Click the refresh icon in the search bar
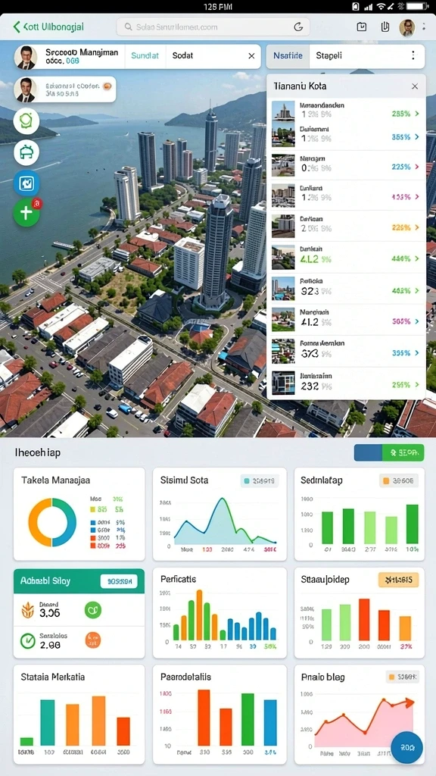 (x=298, y=27)
